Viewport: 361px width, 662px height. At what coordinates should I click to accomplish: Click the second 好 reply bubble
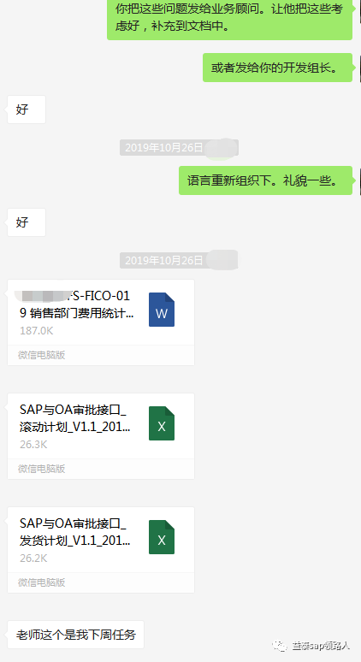point(27,222)
